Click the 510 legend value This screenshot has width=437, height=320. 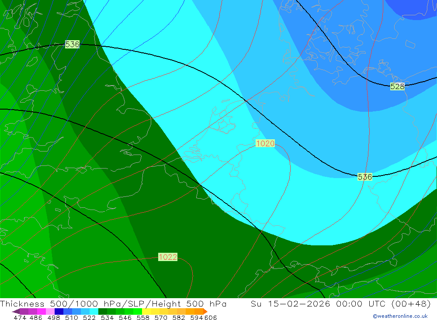coord(71,317)
